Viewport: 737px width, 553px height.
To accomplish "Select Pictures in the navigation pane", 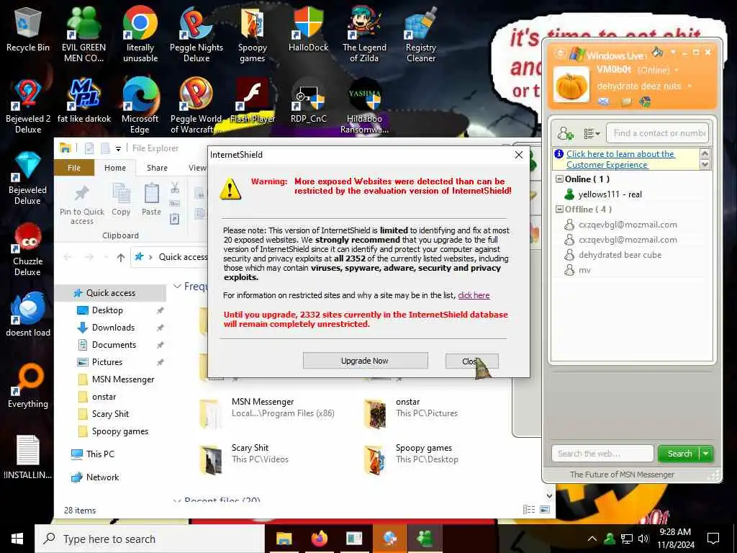I will (107, 362).
